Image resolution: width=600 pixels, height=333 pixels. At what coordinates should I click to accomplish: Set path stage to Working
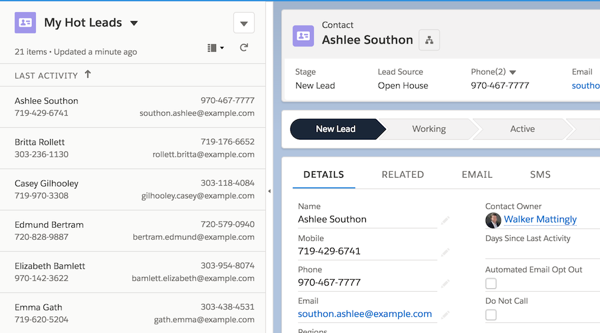429,129
